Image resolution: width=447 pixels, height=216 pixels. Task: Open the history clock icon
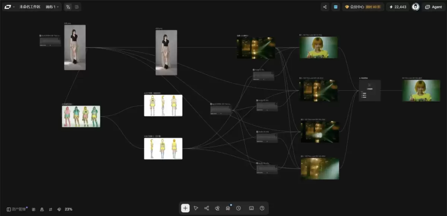(238, 208)
